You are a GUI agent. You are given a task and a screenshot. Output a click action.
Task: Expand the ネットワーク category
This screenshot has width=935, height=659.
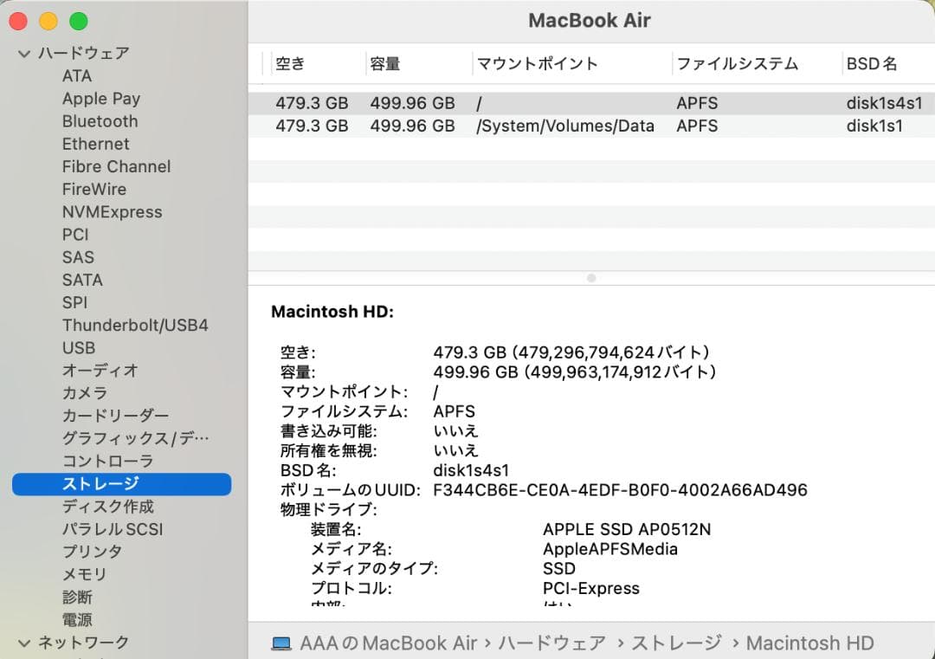tap(24, 642)
